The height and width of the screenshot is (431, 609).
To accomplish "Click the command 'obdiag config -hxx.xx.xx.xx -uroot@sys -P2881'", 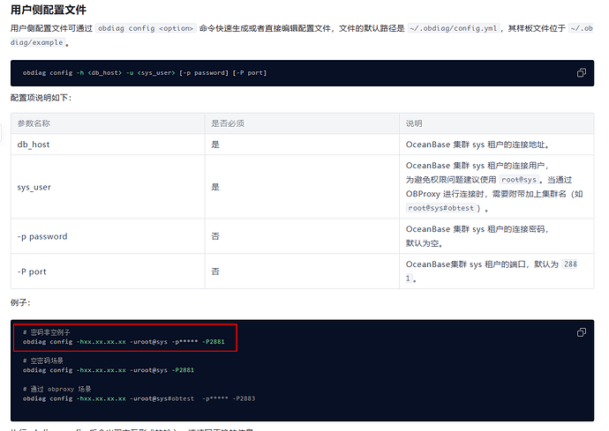I will [109, 370].
